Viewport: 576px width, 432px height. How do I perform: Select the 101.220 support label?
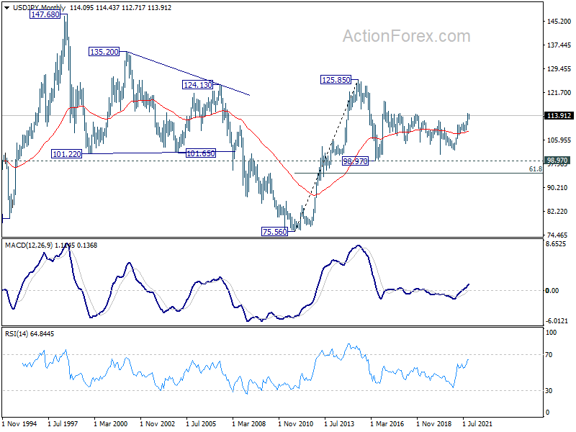(x=66, y=153)
